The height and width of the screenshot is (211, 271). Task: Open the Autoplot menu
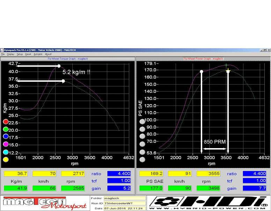38,54
